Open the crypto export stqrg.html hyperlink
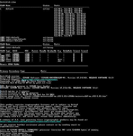Screen dimensions: 133x136 pos(31,121)
